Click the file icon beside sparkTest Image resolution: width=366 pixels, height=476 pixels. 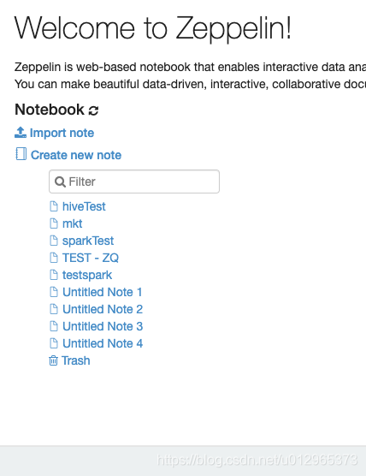[x=54, y=241]
